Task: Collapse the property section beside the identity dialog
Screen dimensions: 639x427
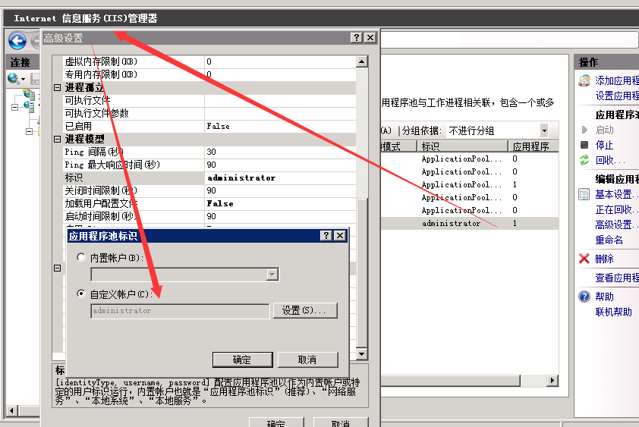Action: pos(58,268)
